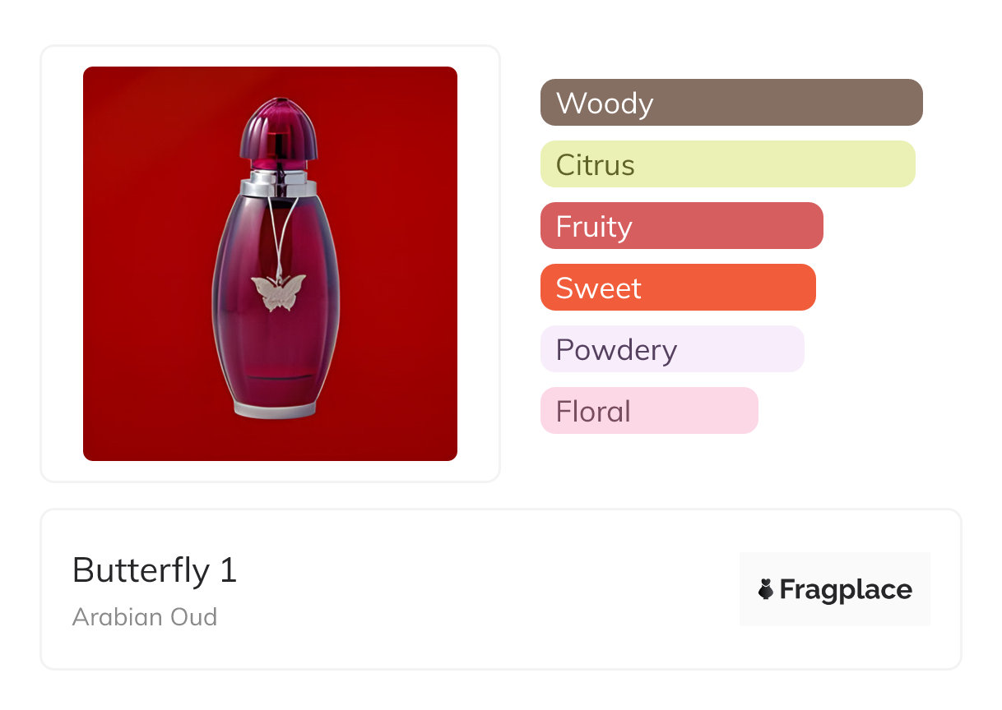Screen dimensions: 1002x710
Task: Click the silver collar of the bottle
Action: point(278,183)
